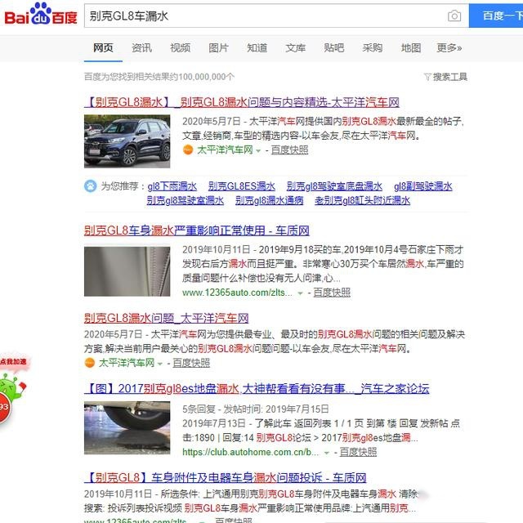
Task: Expand dropdown arrow after third result 太平洋汽车网
Action: [x=160, y=364]
